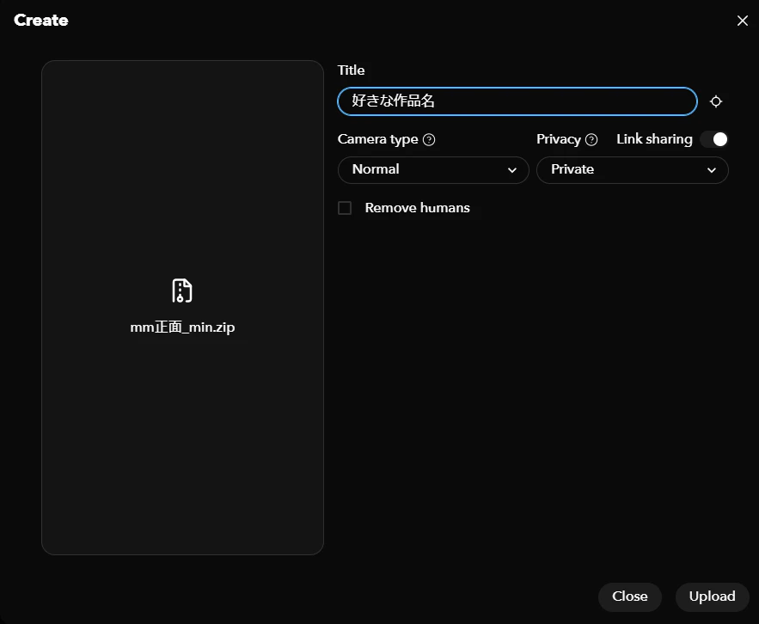This screenshot has width=759, height=624.
Task: Click the Camera type label
Action: click(x=377, y=140)
